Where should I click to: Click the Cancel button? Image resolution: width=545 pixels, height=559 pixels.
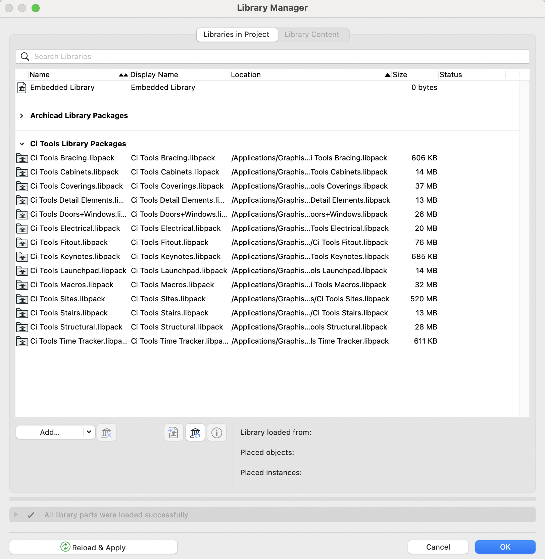tap(438, 547)
